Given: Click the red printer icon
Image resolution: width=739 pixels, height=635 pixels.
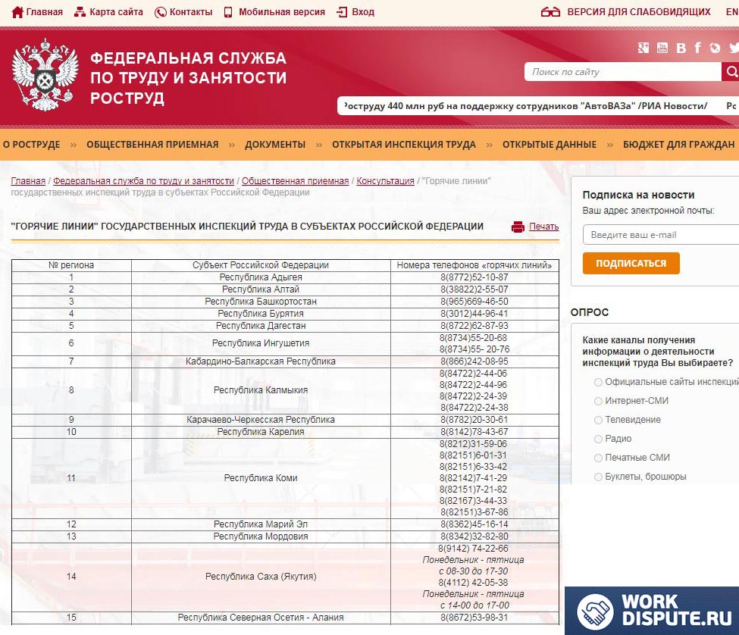Looking at the screenshot, I should point(518,227).
